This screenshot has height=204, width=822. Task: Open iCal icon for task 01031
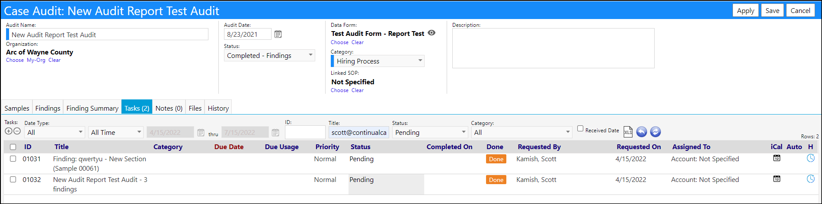(x=777, y=158)
